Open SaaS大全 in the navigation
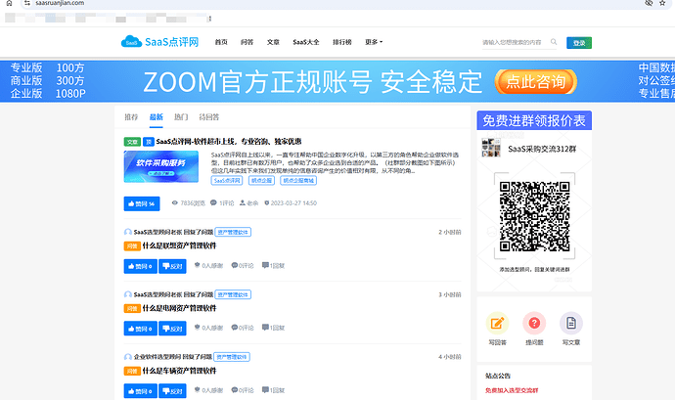Screen dimensions: 675x400 [306, 42]
